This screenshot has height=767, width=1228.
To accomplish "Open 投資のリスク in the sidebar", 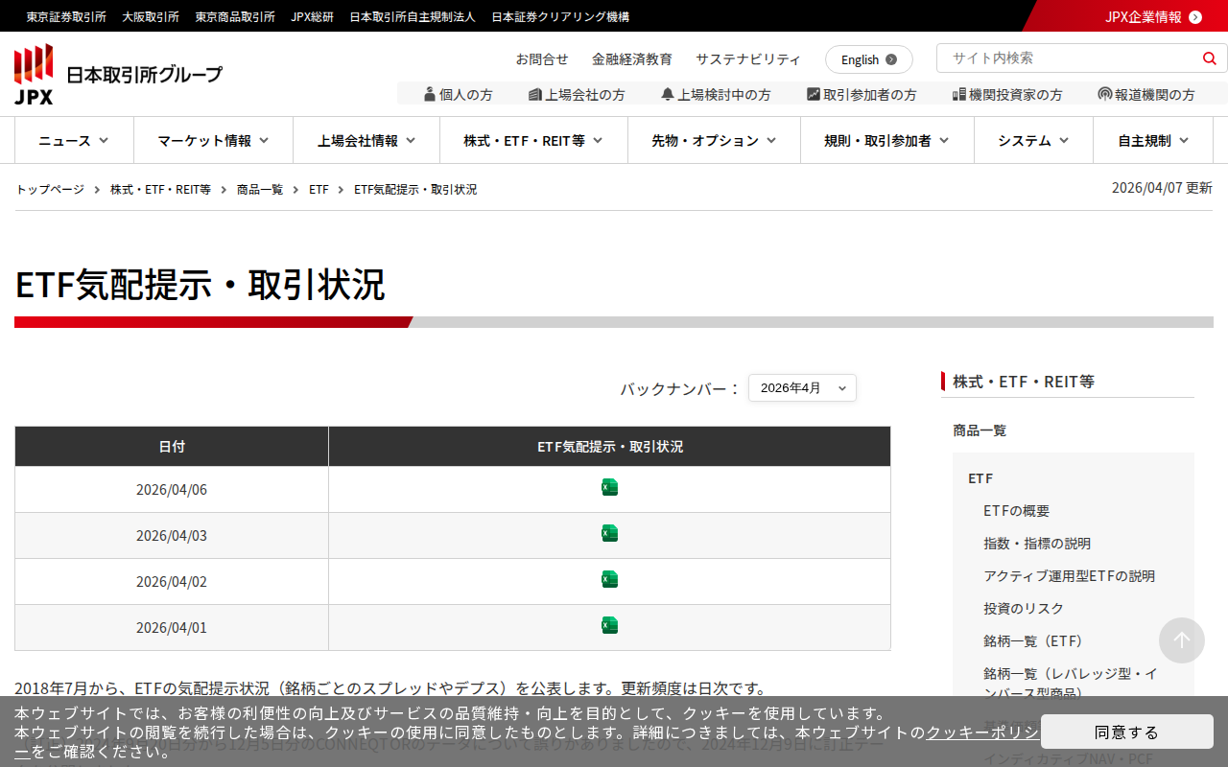I will tap(1024, 609).
